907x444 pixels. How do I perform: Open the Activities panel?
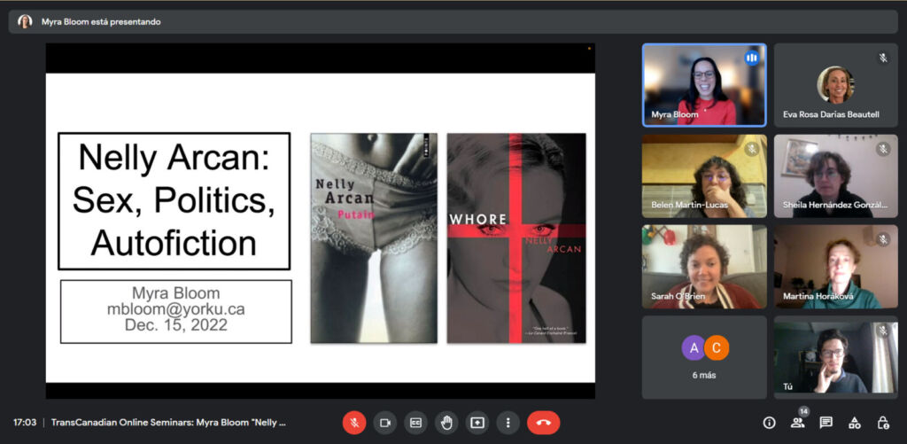[854, 423]
